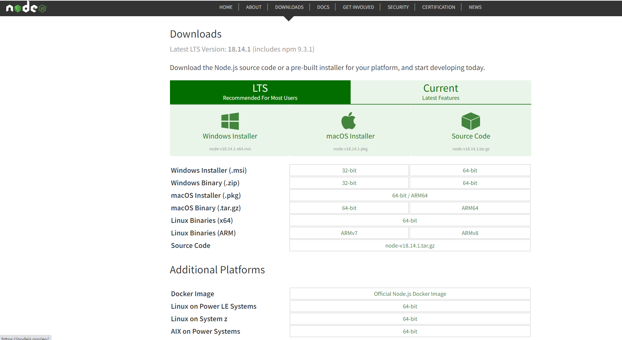622x340 pixels.
Task: Go to the NEWS section
Action: (475, 7)
